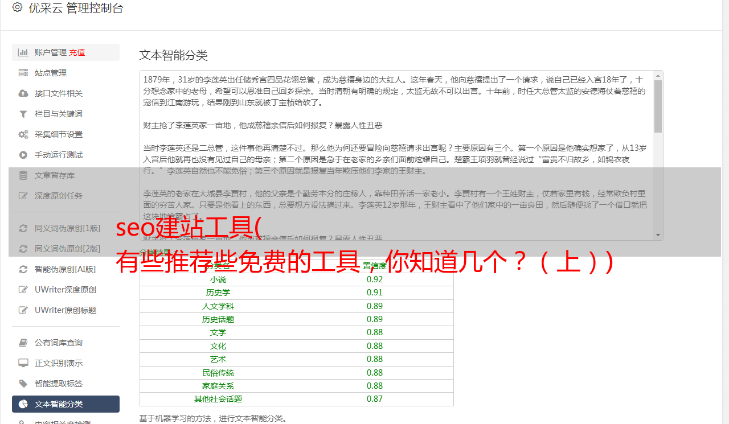Click the tag icon for 智能提取标签
This screenshot has width=729, height=424.
(23, 384)
